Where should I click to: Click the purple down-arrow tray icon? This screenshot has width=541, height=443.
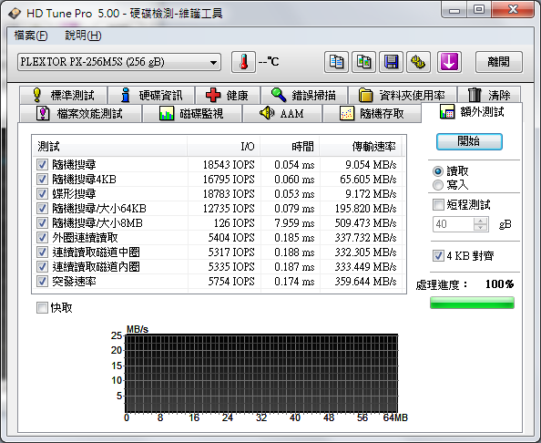[x=449, y=62]
